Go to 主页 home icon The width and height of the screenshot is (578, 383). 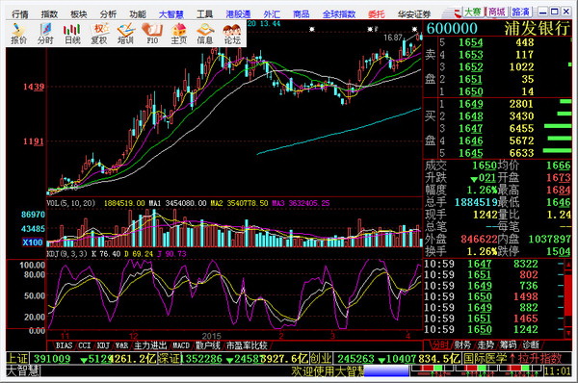[179, 34]
